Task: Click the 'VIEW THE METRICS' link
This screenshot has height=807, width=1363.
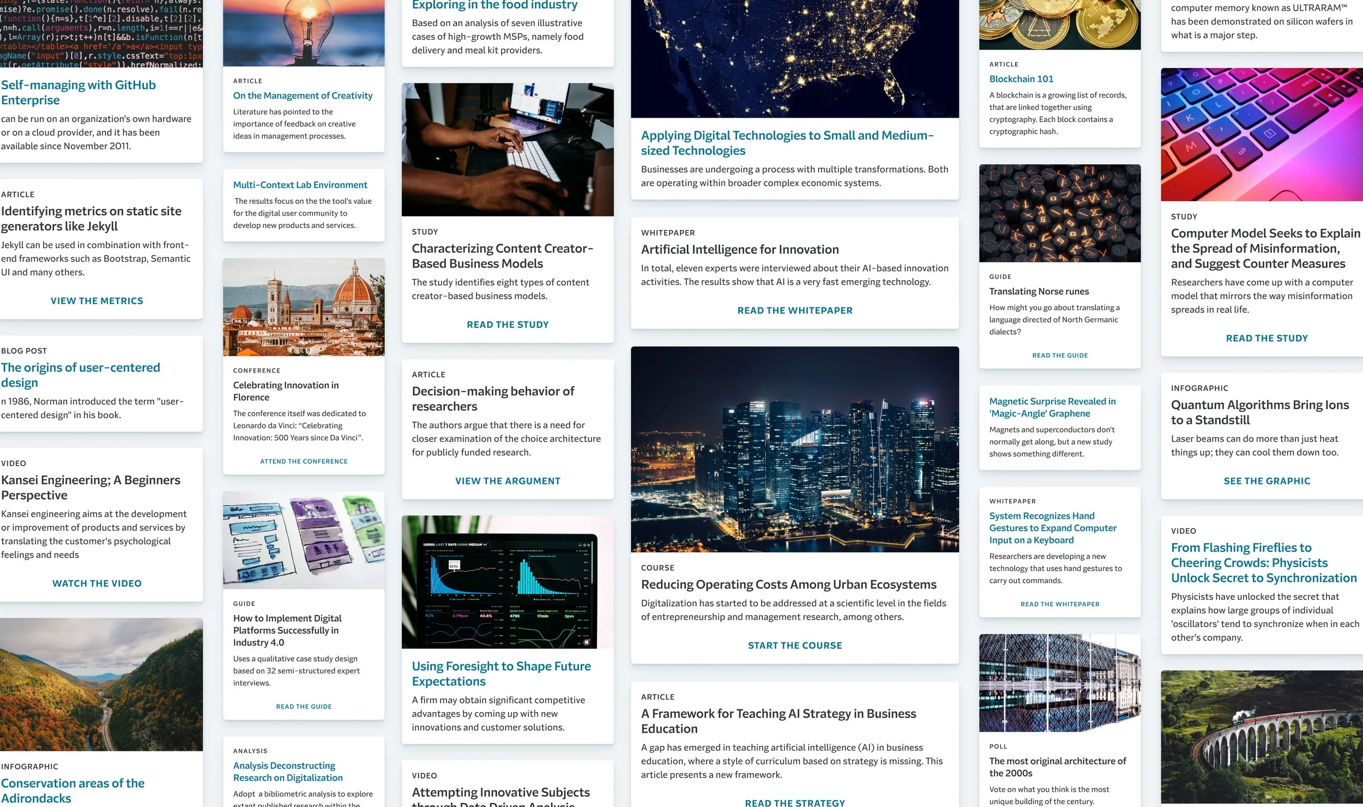Action: [x=97, y=301]
